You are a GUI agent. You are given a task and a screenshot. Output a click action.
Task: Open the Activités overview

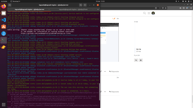click(x=4, y=1)
